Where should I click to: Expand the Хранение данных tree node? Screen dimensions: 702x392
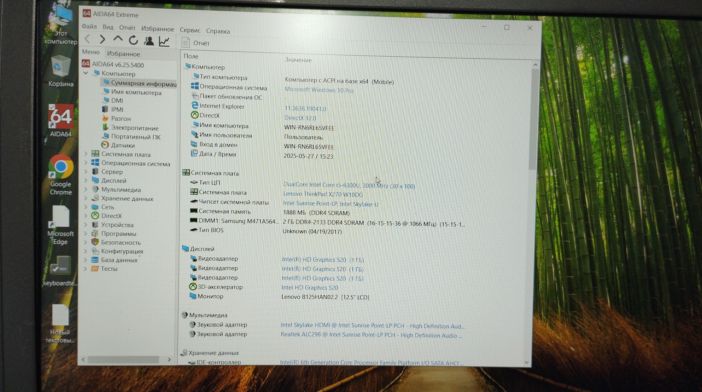click(86, 199)
